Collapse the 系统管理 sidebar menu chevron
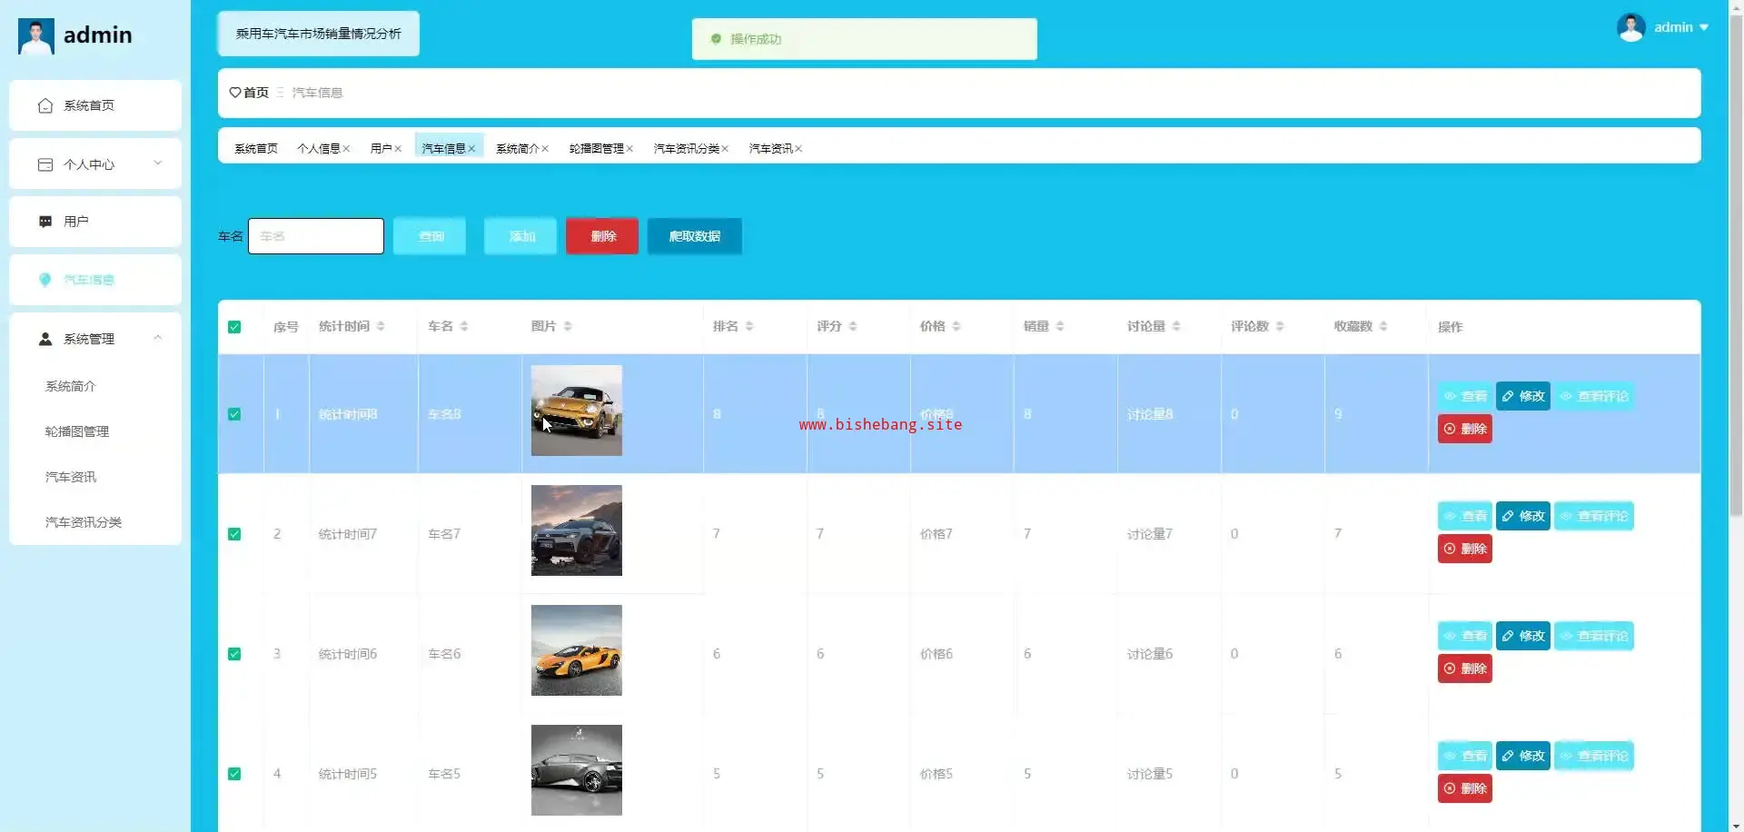1744x832 pixels. 157,338
